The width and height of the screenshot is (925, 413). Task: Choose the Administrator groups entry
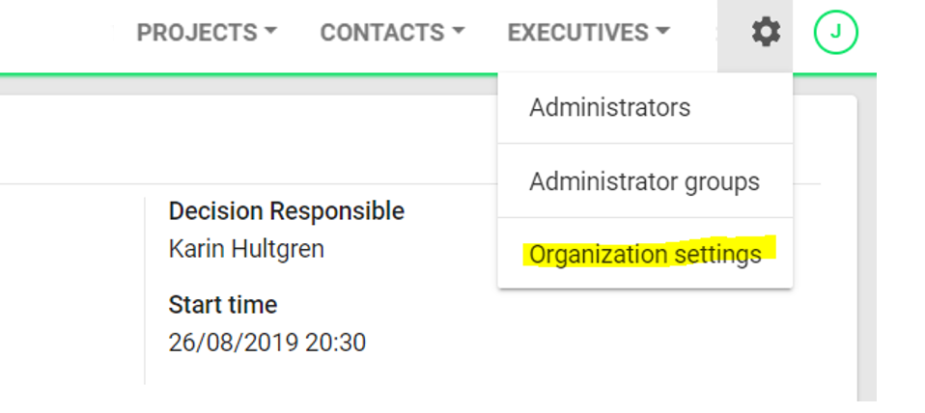click(x=645, y=180)
